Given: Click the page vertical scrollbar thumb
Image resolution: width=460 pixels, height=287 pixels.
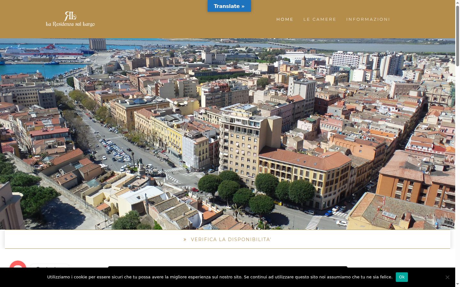Looking at the screenshot, I should click(457, 36).
